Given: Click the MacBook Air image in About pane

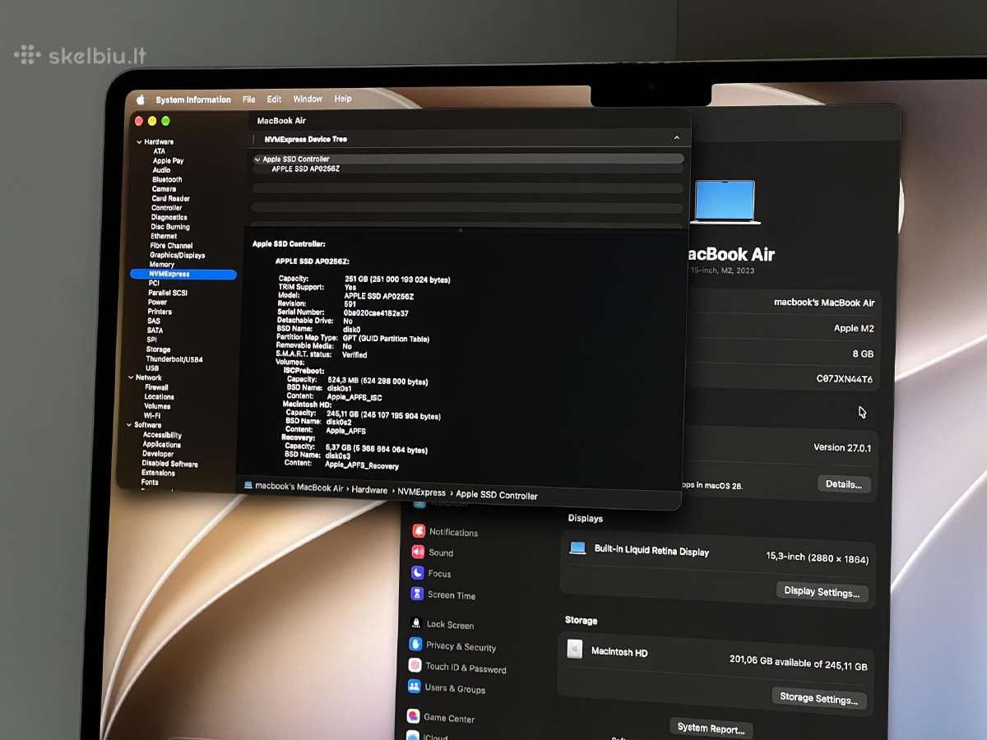Looking at the screenshot, I should click(723, 201).
